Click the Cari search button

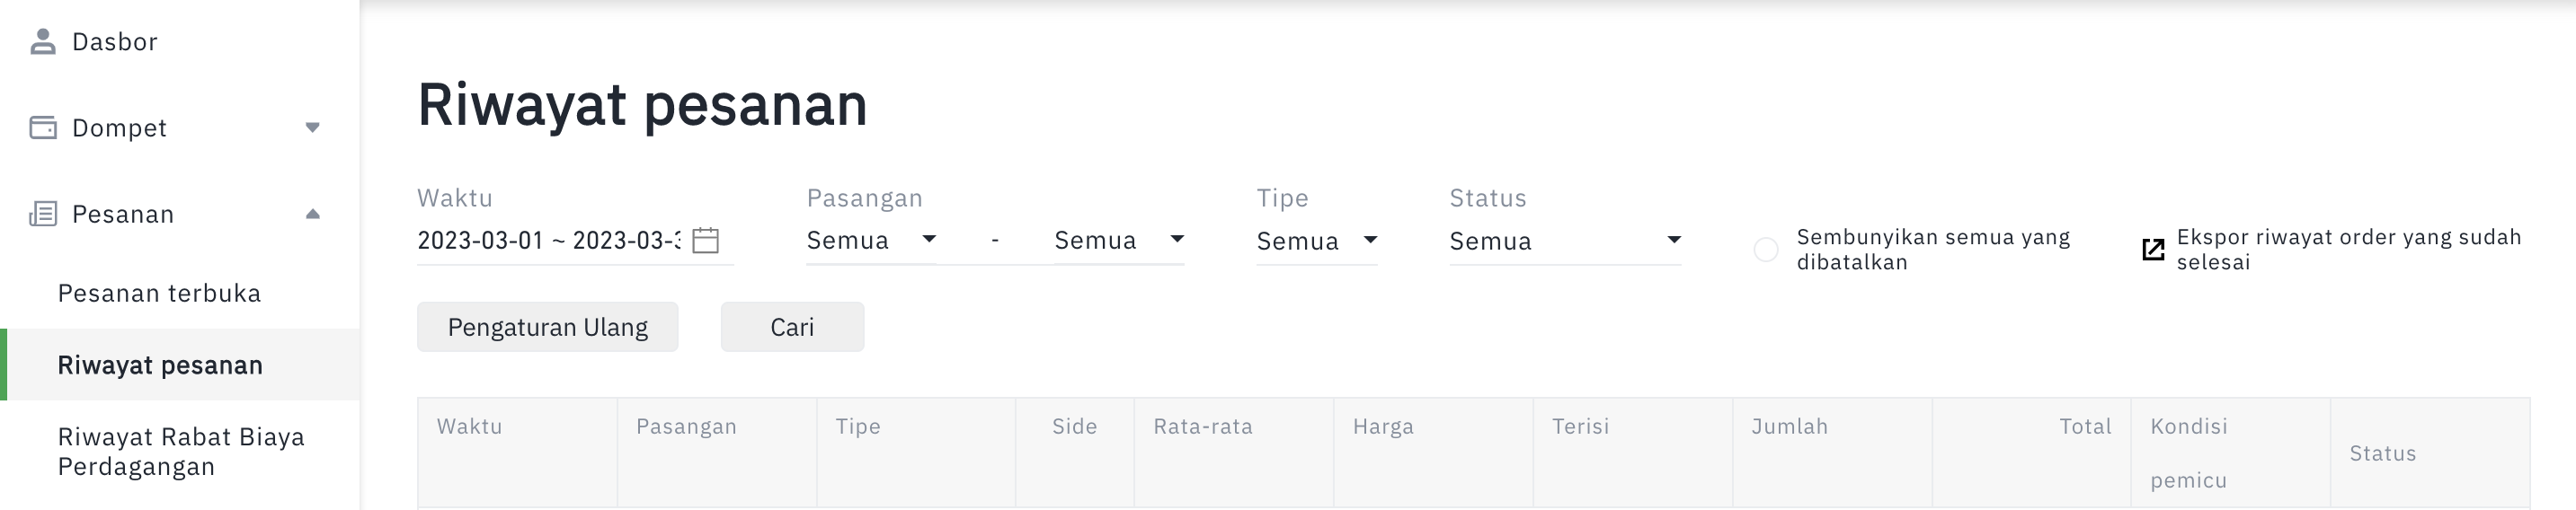click(x=792, y=328)
